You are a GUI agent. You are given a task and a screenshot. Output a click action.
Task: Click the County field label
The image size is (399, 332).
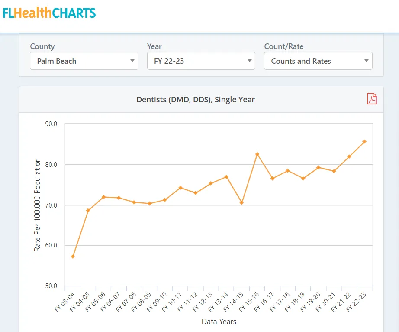[x=42, y=46]
